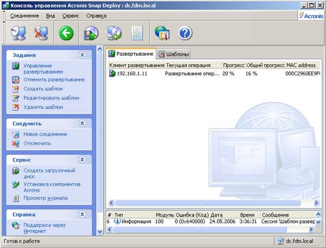Click Создать шаблон link
This screenshot has width=326, height=248.
tap(43, 89)
